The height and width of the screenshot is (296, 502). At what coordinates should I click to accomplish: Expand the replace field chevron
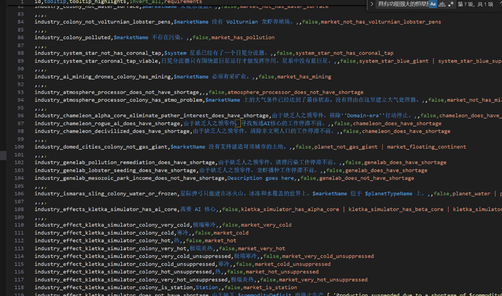click(x=371, y=4)
